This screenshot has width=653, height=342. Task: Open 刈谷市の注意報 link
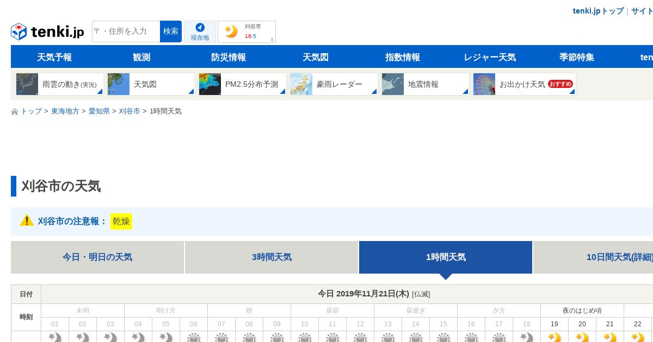[72, 221]
